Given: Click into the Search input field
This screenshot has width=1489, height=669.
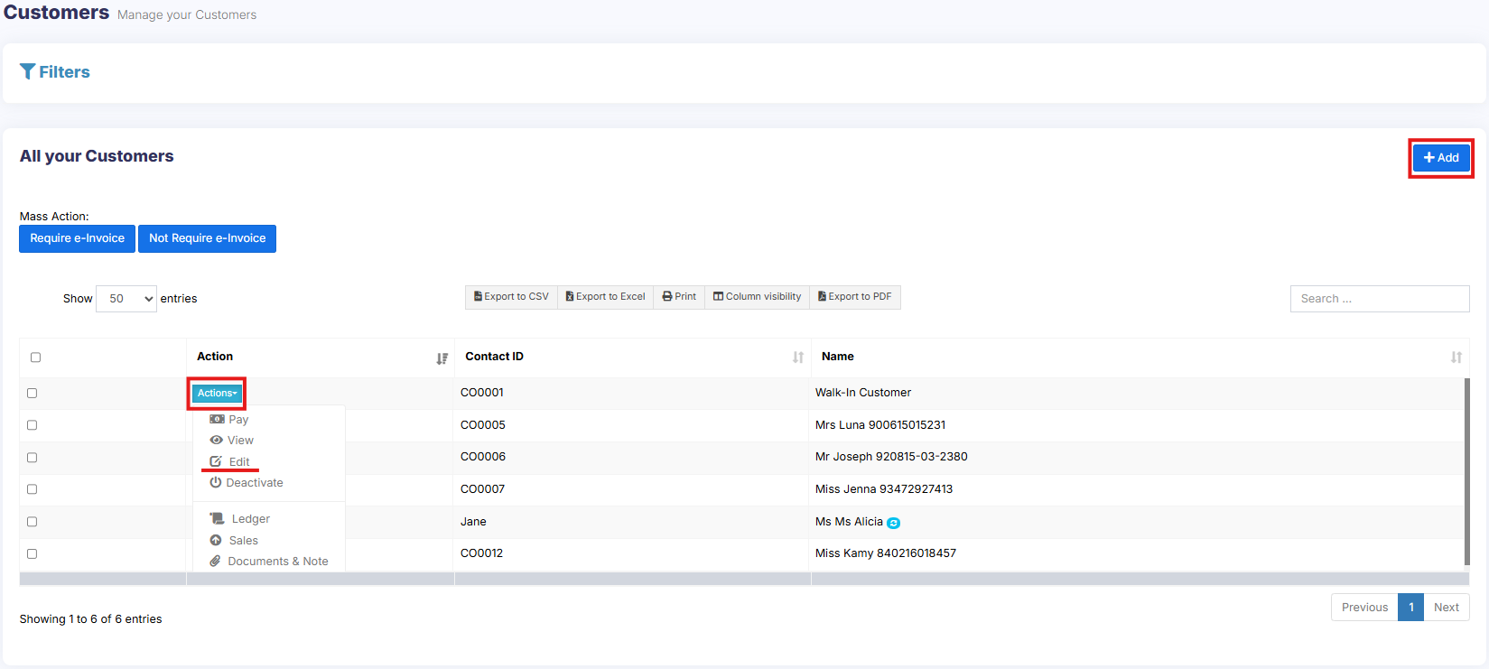Looking at the screenshot, I should coord(1379,299).
